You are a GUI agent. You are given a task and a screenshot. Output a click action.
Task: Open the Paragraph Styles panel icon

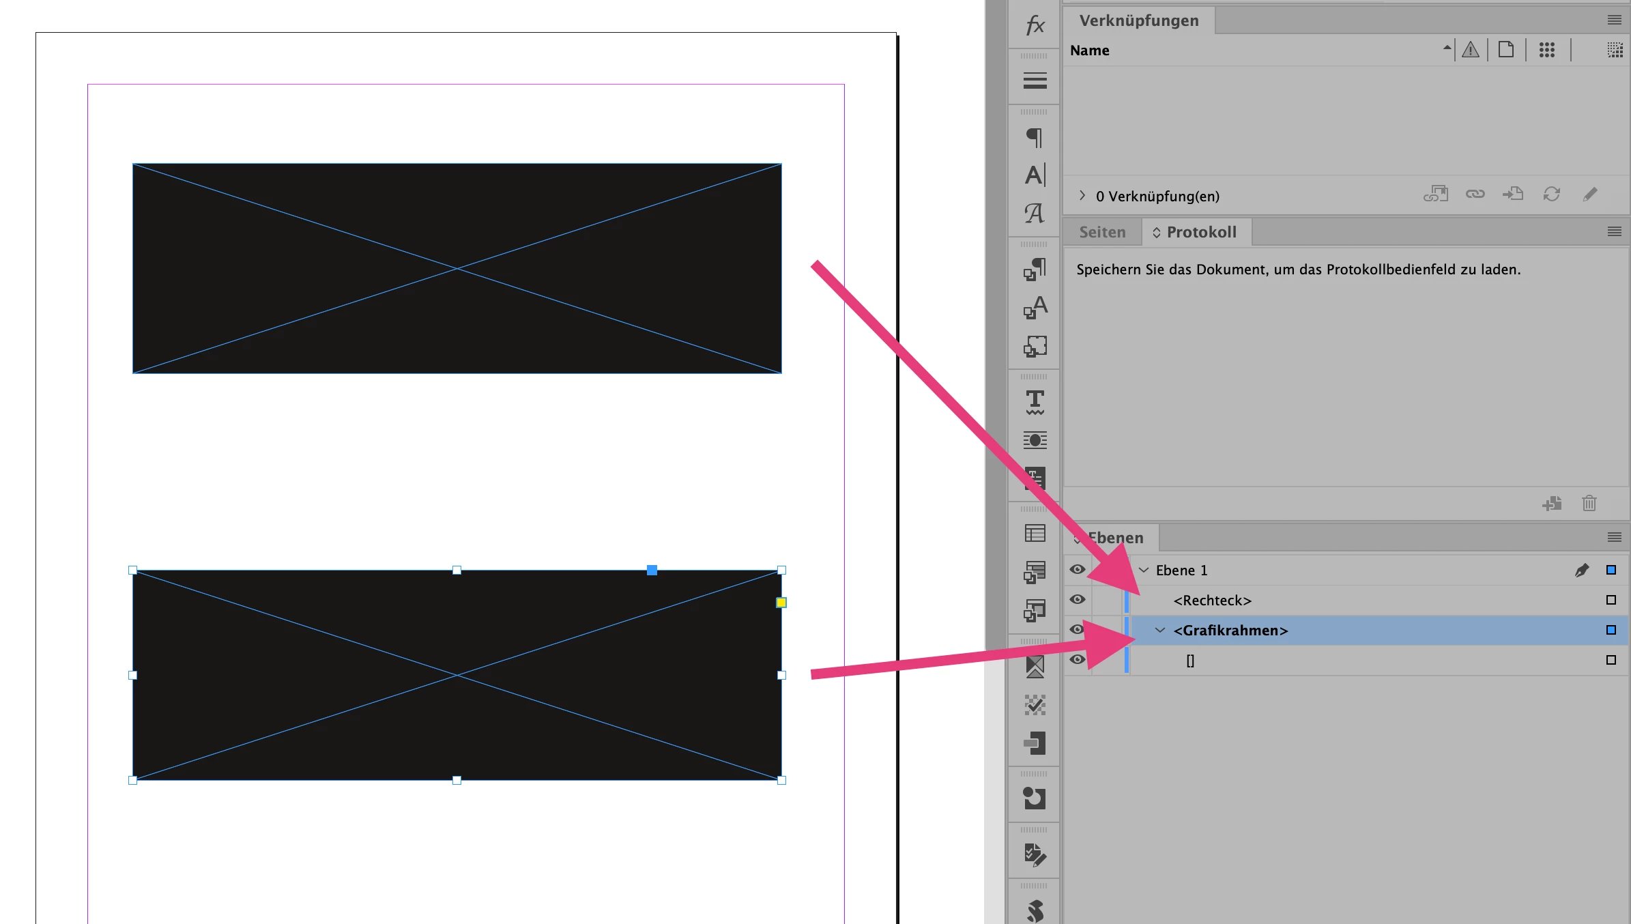click(x=1035, y=269)
